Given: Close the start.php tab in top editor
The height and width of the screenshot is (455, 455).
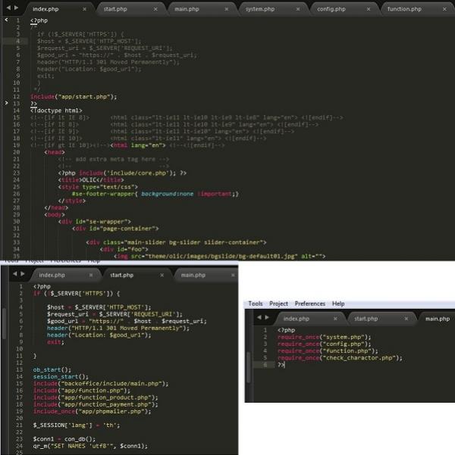Looking at the screenshot, I should click(155, 9).
